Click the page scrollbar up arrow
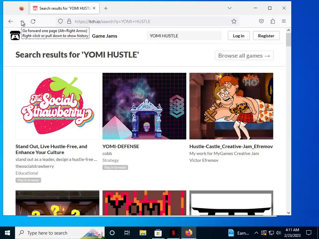 (288, 30)
